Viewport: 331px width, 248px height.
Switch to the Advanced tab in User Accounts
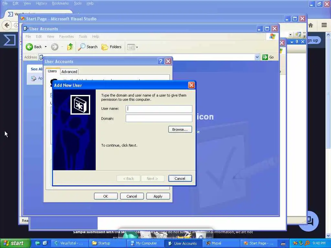click(69, 71)
